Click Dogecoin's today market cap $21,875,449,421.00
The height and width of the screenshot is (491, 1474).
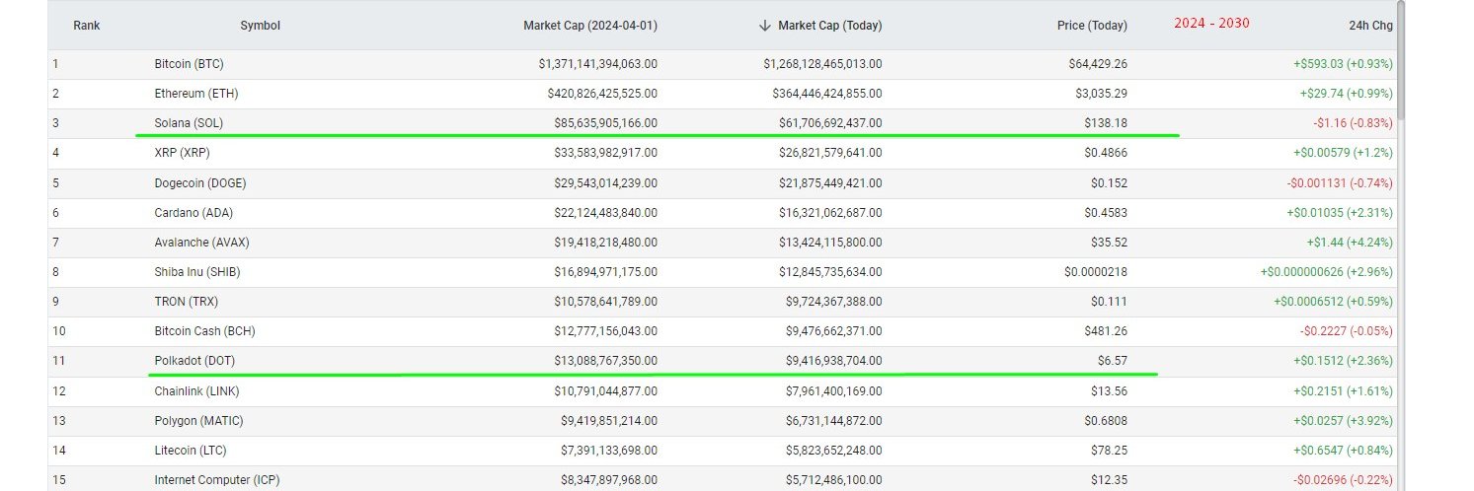pos(830,183)
